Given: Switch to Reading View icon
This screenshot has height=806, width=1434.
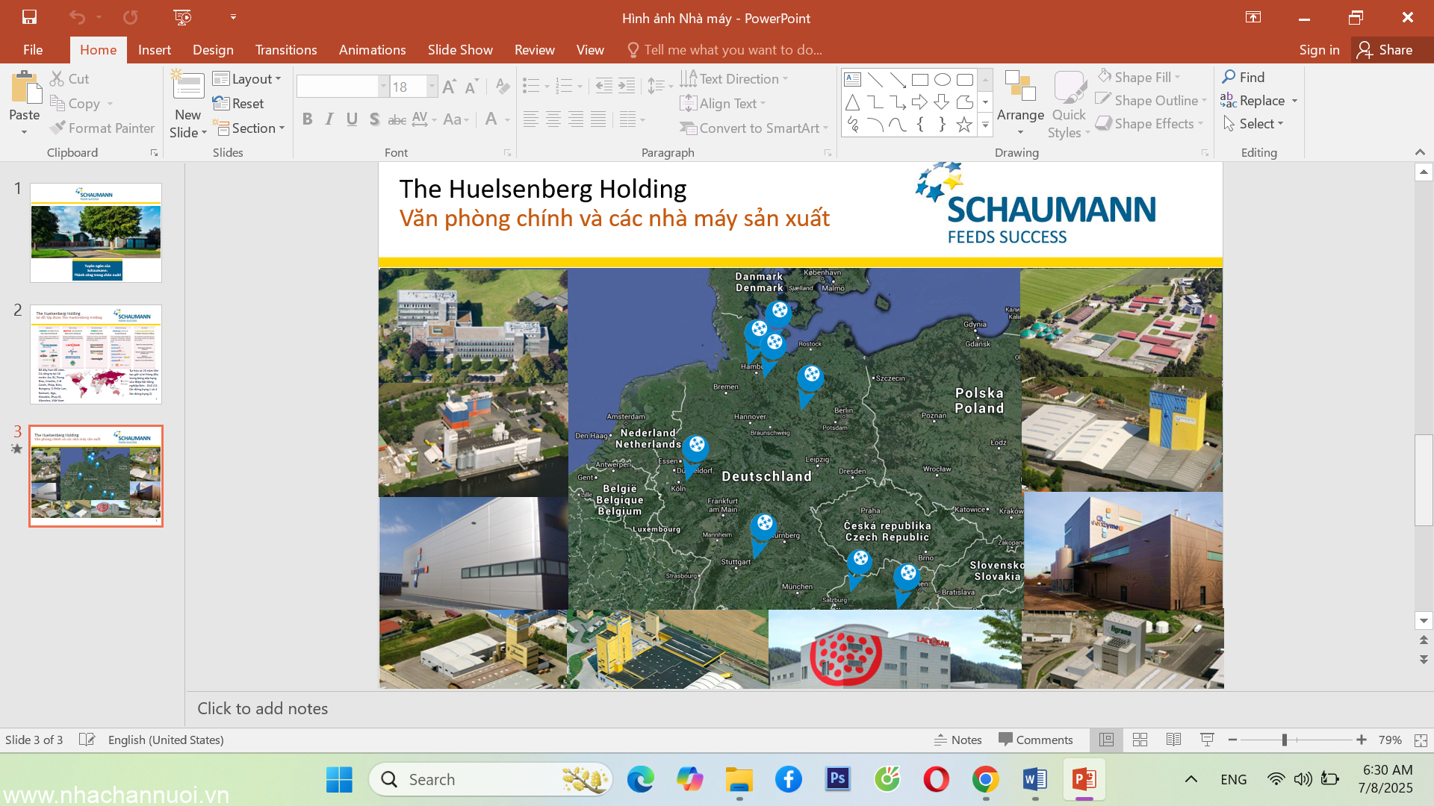Looking at the screenshot, I should point(1173,740).
